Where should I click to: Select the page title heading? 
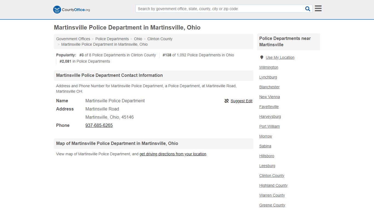point(127,28)
